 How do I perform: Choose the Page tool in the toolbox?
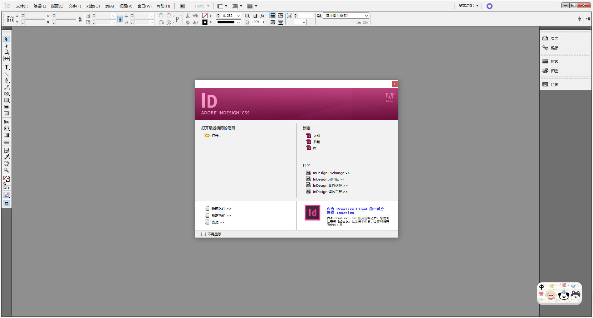tap(6, 52)
